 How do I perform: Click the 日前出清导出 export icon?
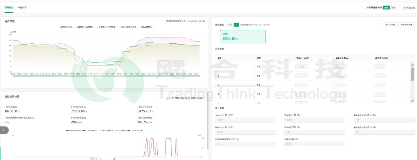[189, 98]
